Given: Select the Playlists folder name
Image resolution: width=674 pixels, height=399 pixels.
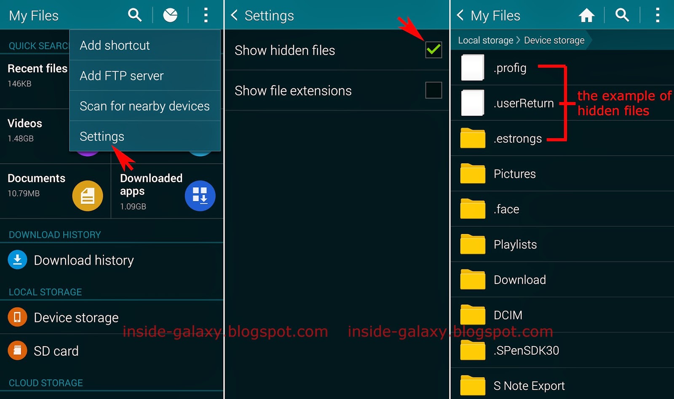Looking at the screenshot, I should click(x=515, y=245).
